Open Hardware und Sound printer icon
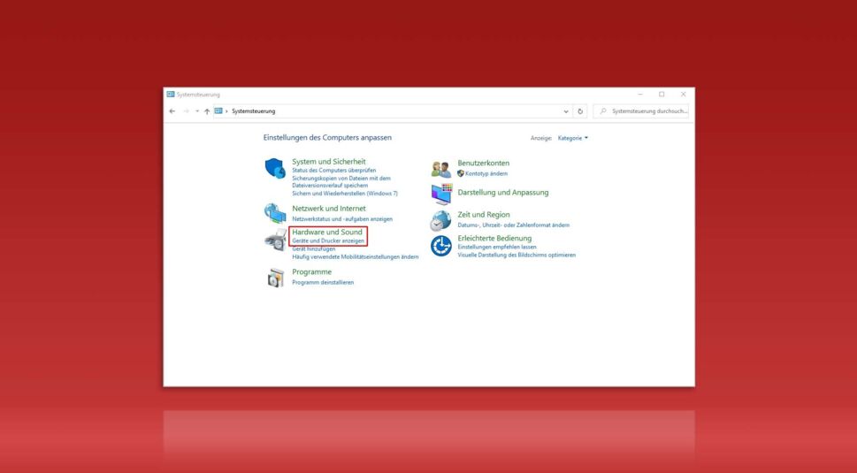 tap(275, 240)
